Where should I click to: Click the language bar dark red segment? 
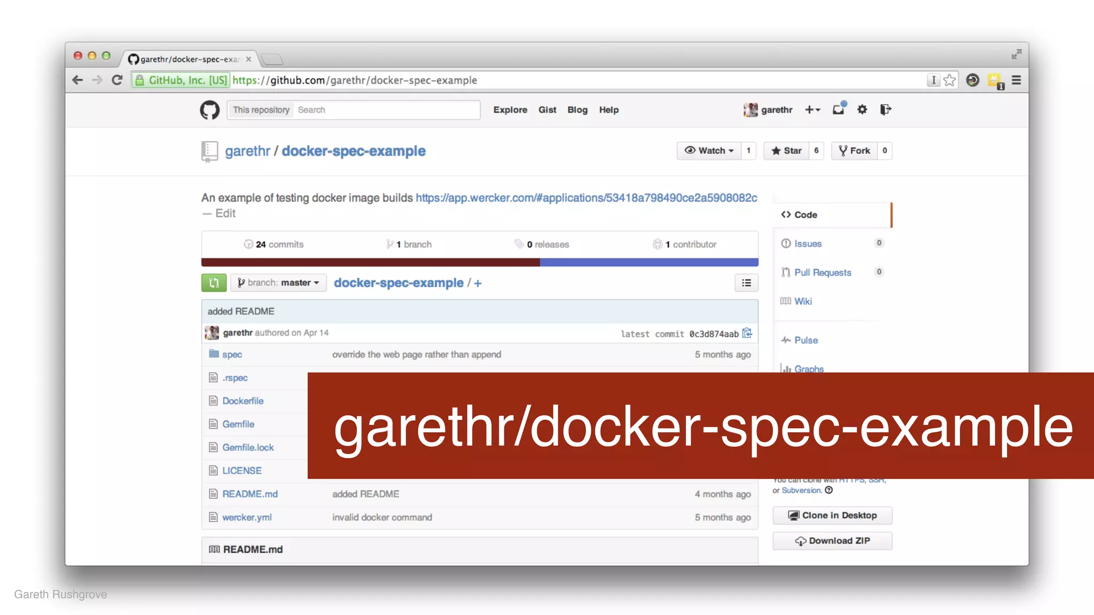(x=371, y=262)
